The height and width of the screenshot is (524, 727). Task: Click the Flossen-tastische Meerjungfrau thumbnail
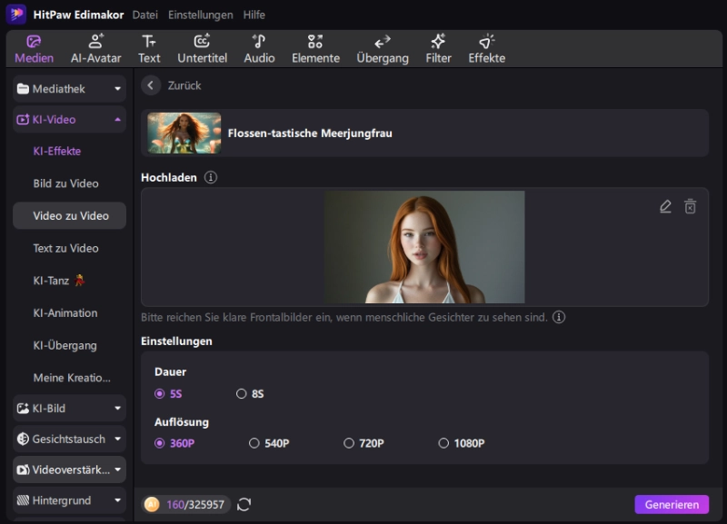[x=184, y=133]
